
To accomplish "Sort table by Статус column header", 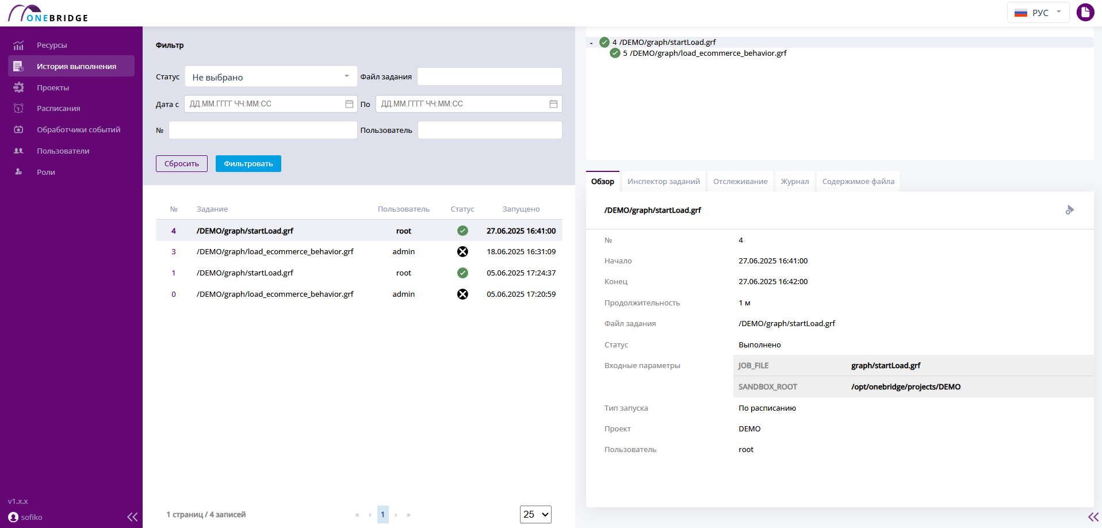I will point(462,209).
